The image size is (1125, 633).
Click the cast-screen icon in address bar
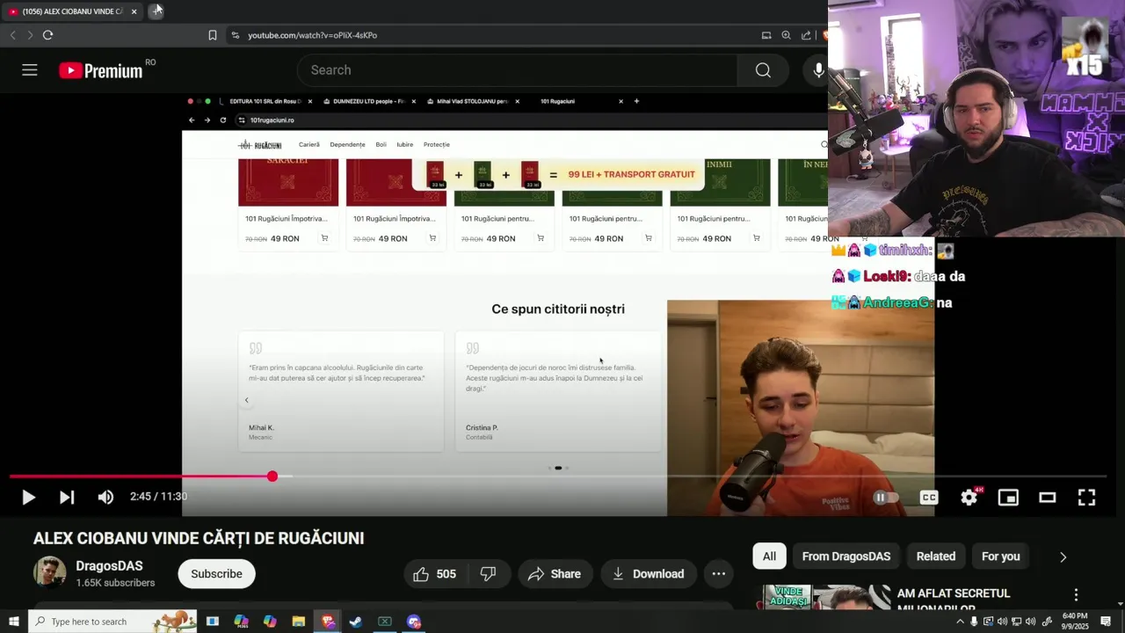pyautogui.click(x=766, y=35)
